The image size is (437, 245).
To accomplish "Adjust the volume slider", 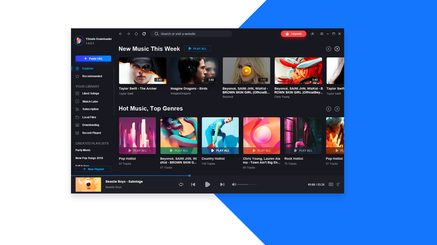I will [x=247, y=185].
